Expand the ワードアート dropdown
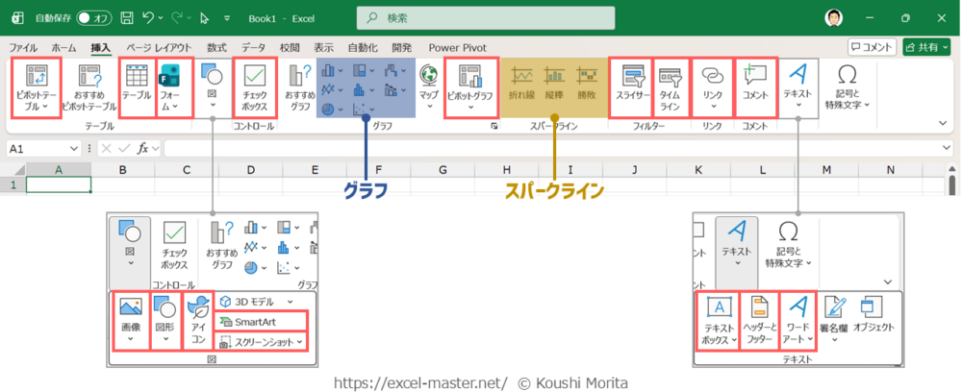The width and height of the screenshot is (962, 392). 810,339
